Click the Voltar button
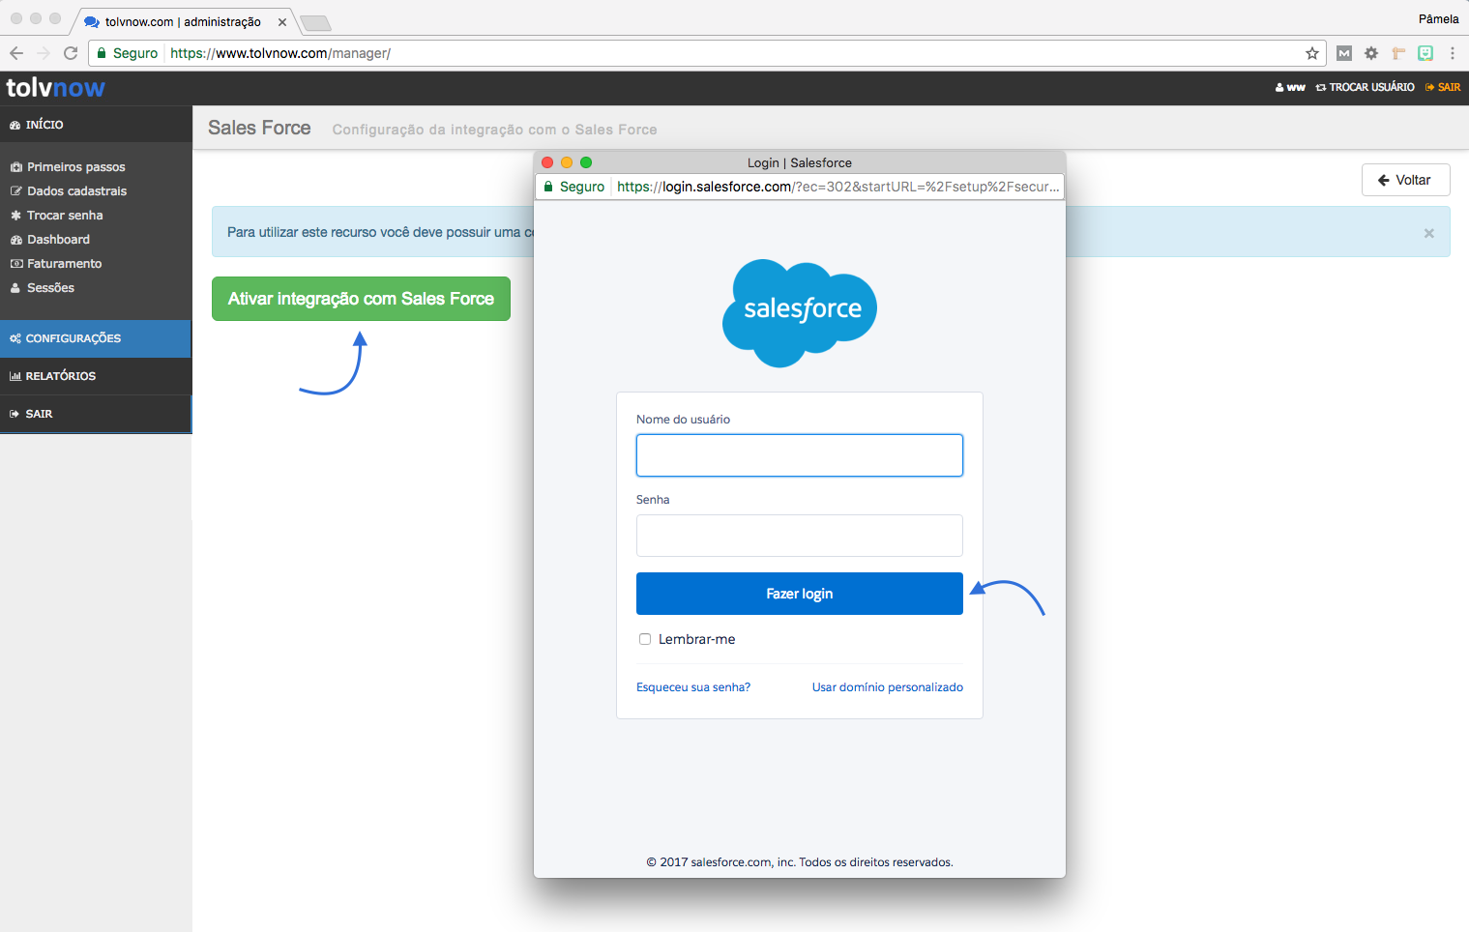Viewport: 1469px width, 932px height. tap(1405, 180)
